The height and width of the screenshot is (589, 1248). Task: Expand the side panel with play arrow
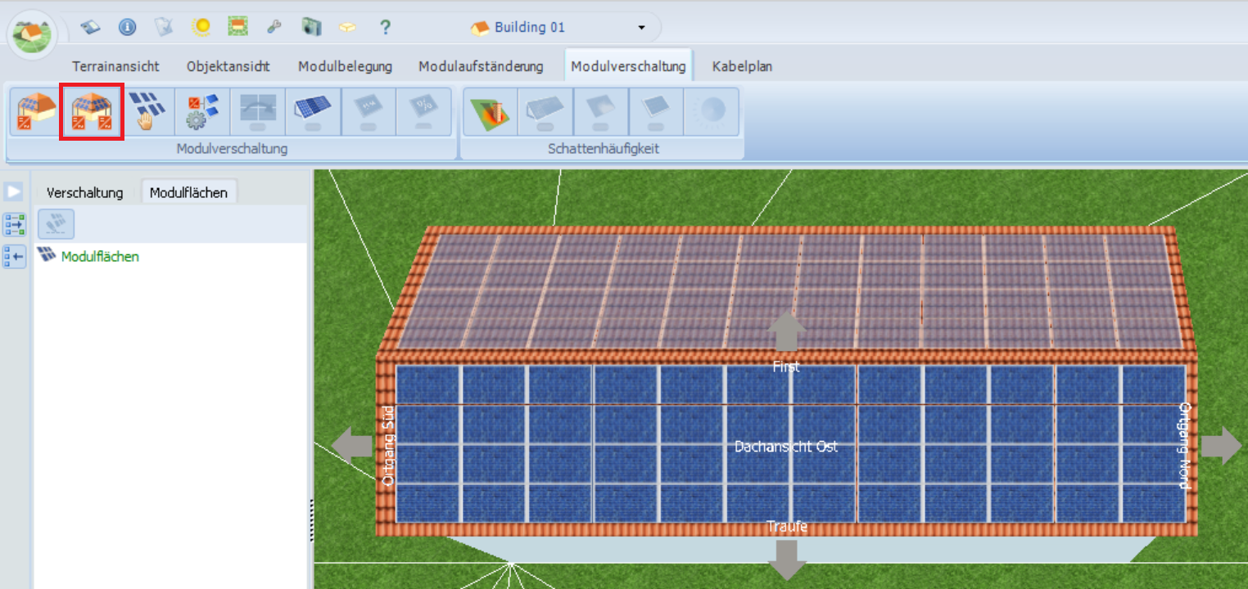pos(15,191)
